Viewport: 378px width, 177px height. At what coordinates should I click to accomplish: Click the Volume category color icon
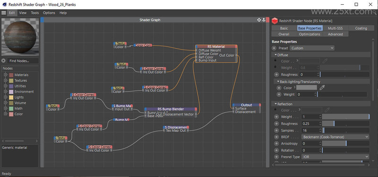pos(11,103)
